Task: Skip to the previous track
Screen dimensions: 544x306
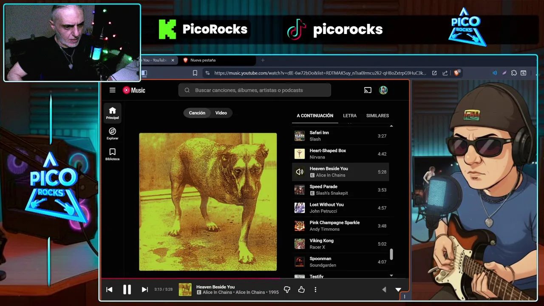Action: coord(109,289)
